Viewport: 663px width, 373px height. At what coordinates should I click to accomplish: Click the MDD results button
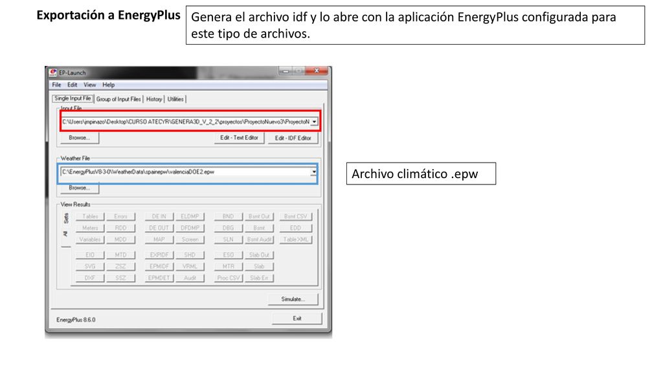click(120, 240)
